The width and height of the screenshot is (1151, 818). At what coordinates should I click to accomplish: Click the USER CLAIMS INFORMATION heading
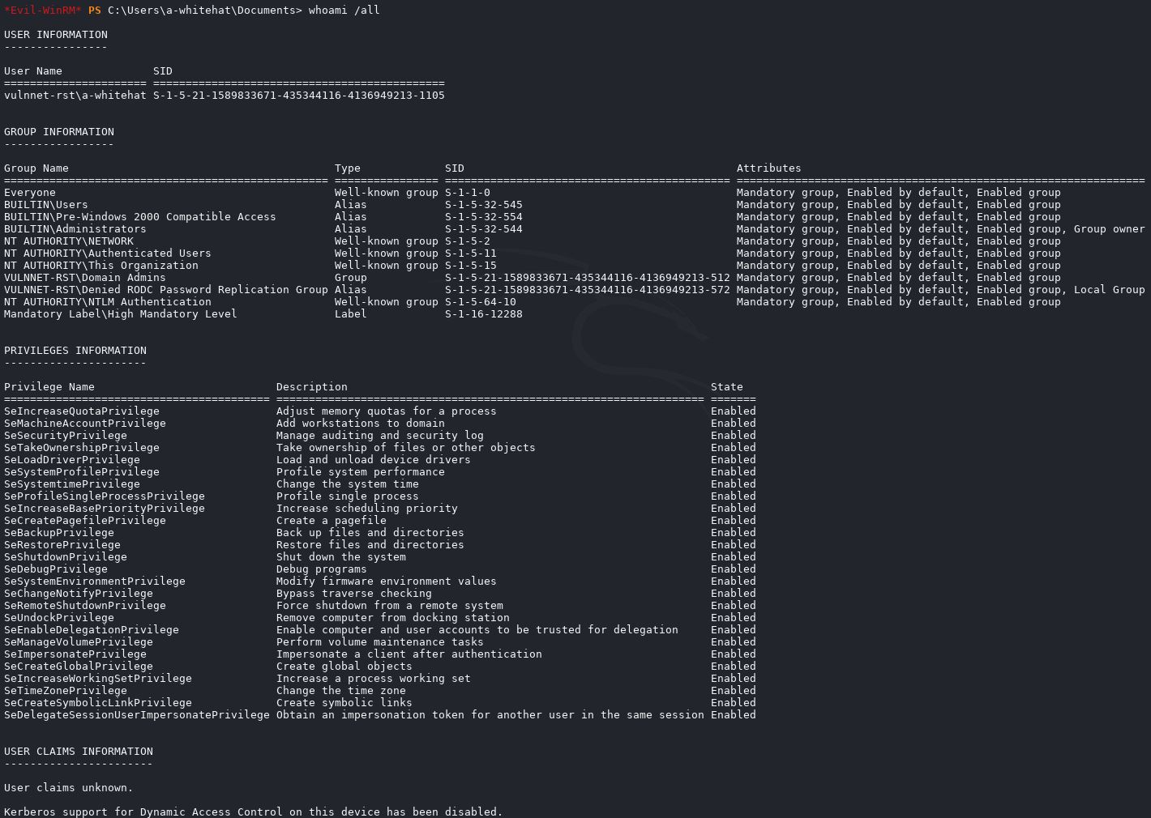click(x=78, y=752)
